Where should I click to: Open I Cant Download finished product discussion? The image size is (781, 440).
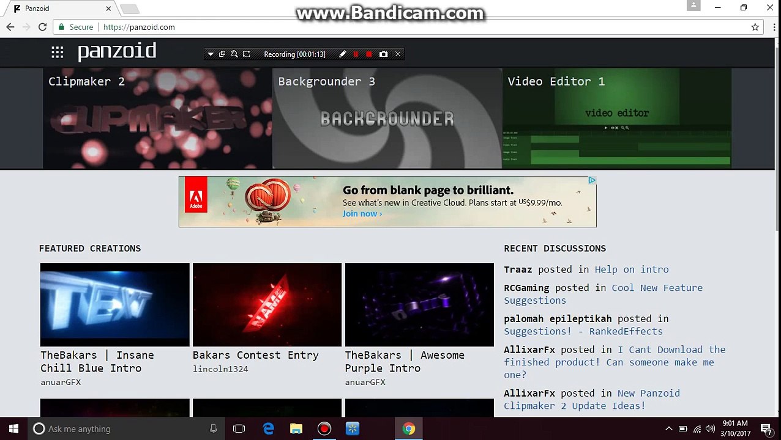(615, 362)
